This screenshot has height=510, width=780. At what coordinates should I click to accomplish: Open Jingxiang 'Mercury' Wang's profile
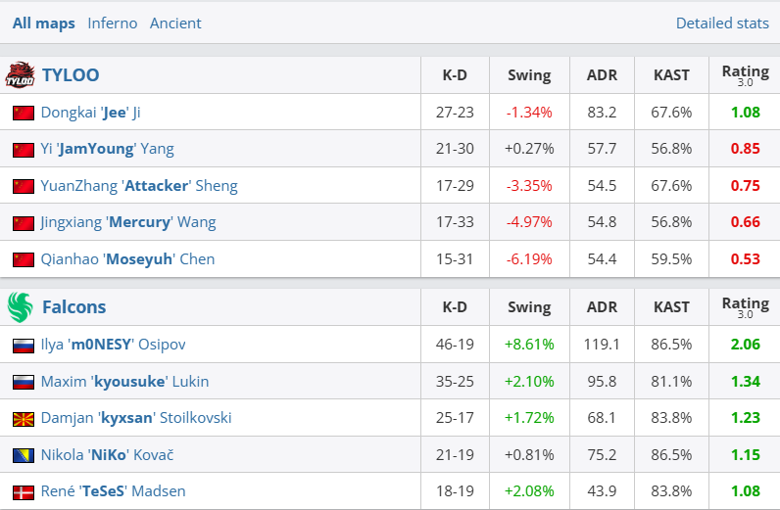[128, 222]
